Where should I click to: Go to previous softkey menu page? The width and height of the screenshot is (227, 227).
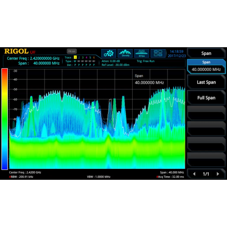194,174
